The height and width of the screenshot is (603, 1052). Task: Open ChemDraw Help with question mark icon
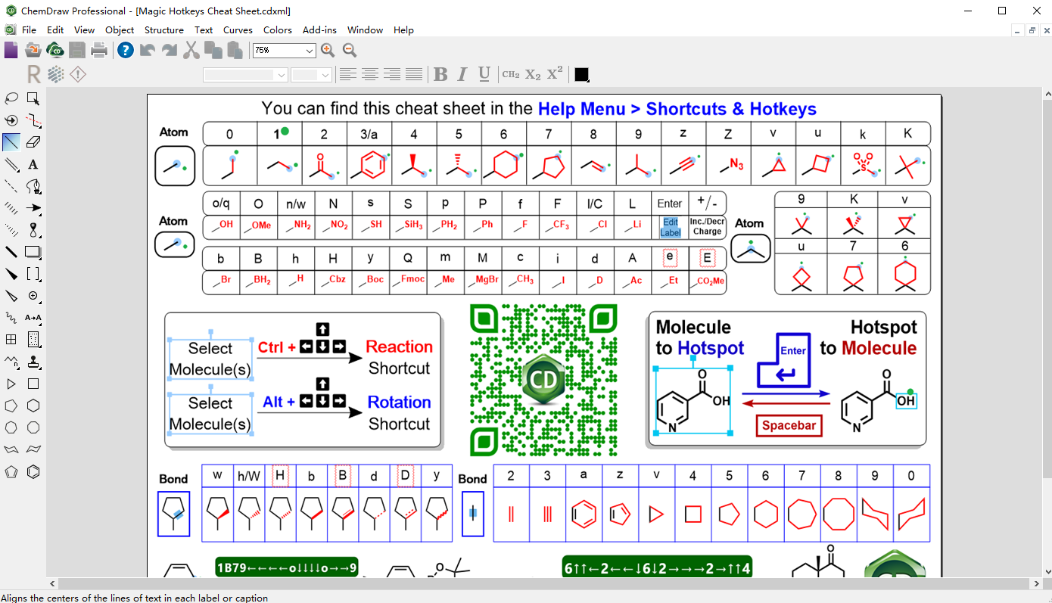coord(126,50)
